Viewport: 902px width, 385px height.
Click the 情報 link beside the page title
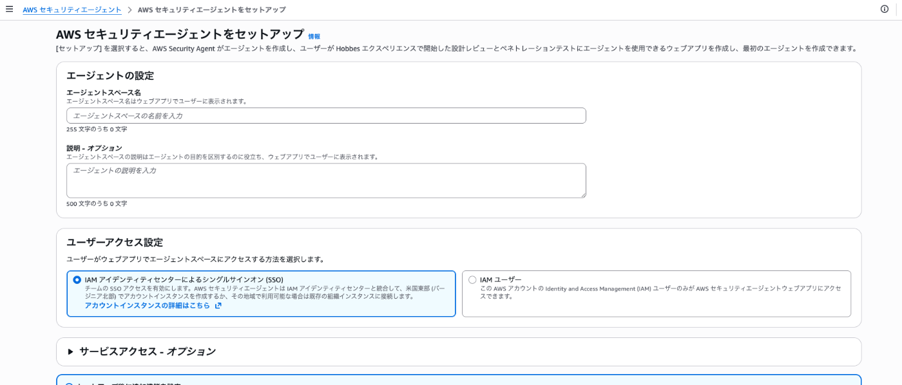pyautogui.click(x=314, y=37)
